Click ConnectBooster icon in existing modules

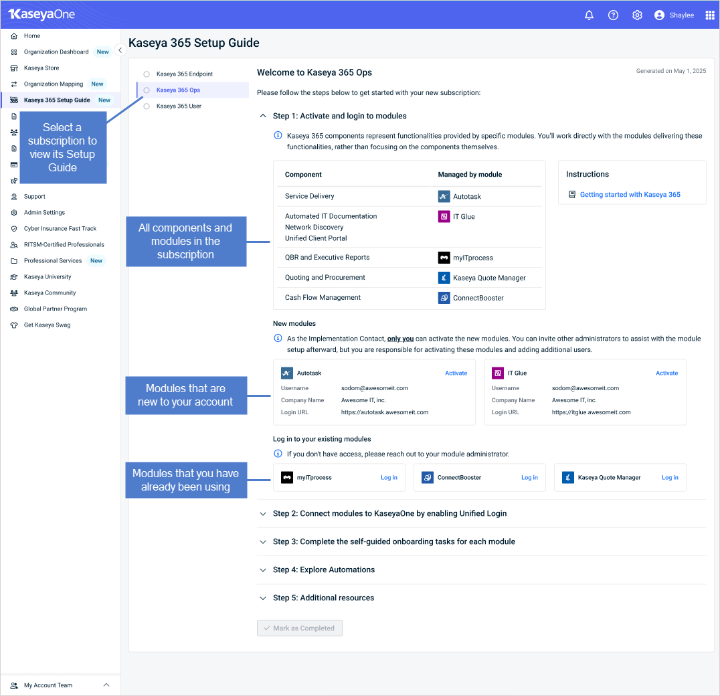[427, 477]
